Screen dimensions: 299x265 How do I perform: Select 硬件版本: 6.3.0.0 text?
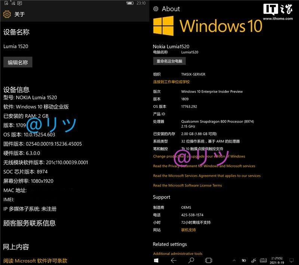click(x=22, y=153)
